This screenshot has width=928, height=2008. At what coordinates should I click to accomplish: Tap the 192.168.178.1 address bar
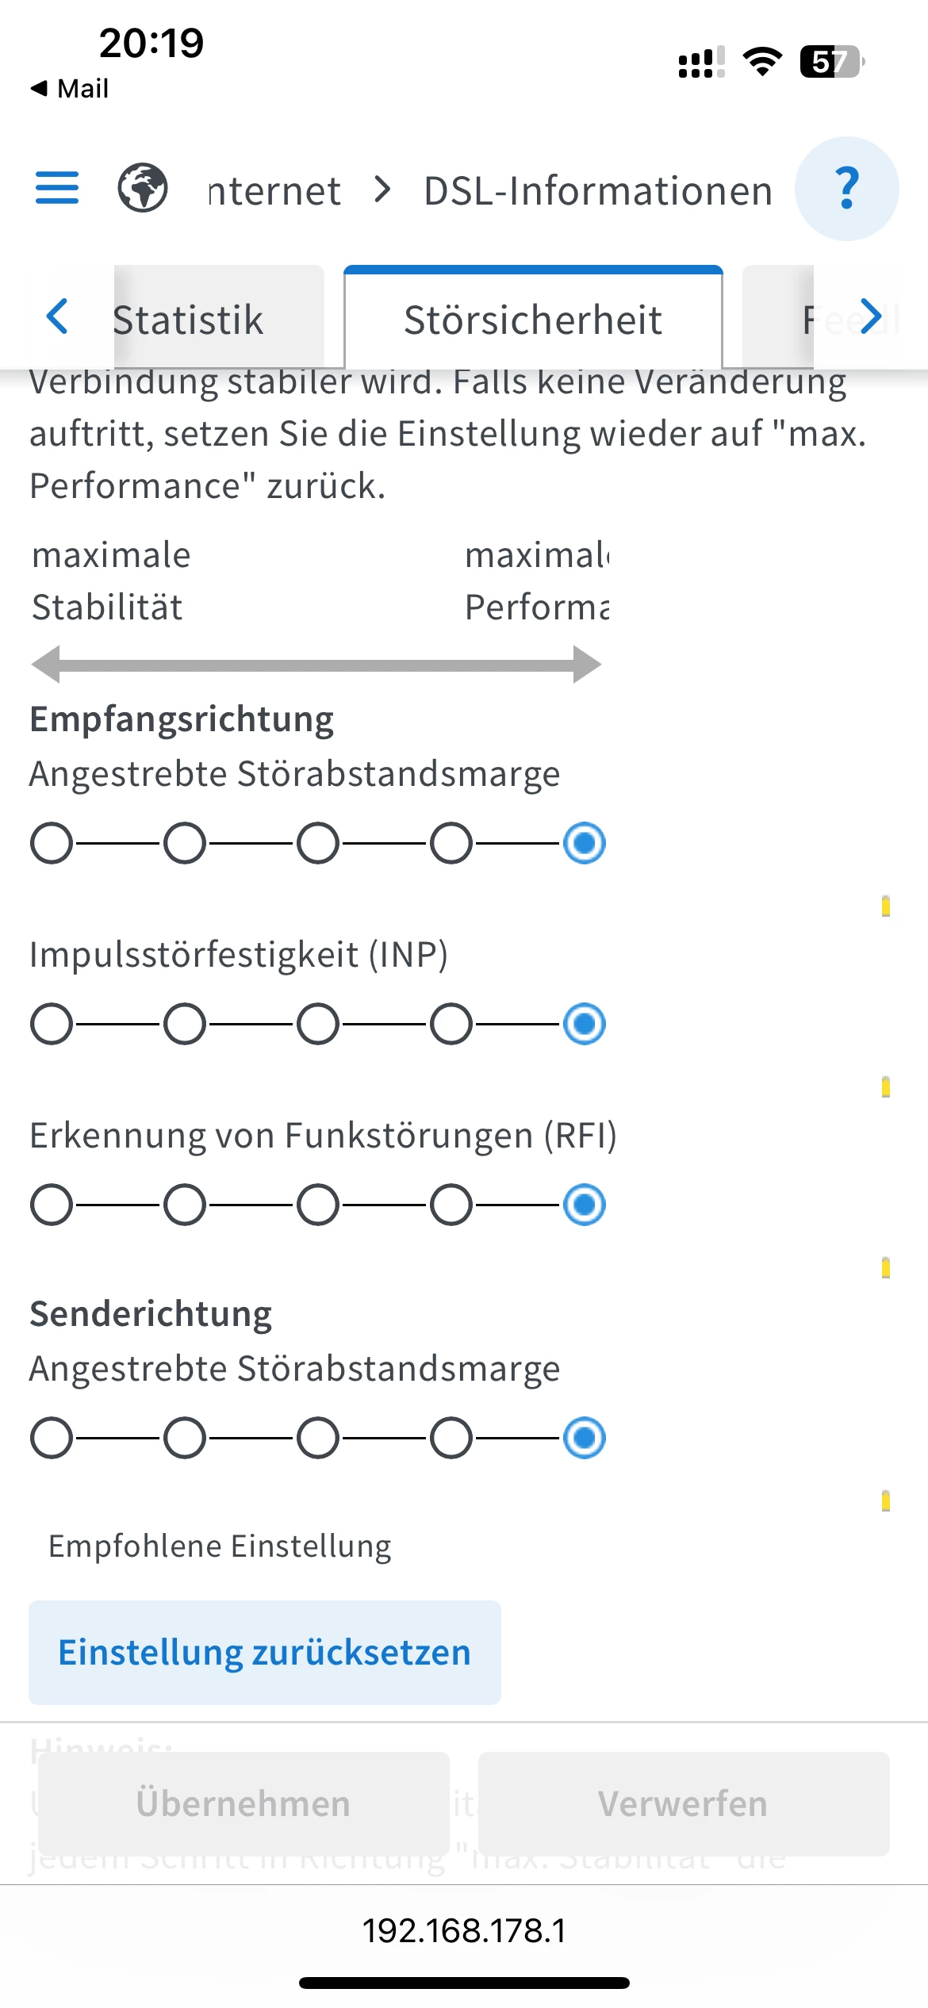pos(464,1930)
